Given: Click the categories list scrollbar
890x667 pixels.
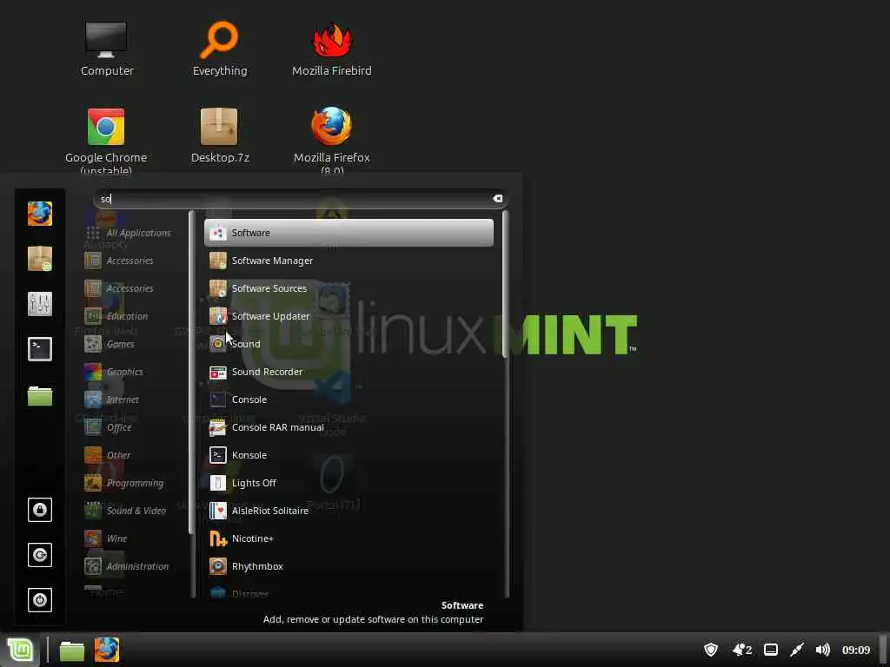Looking at the screenshot, I should [192, 372].
